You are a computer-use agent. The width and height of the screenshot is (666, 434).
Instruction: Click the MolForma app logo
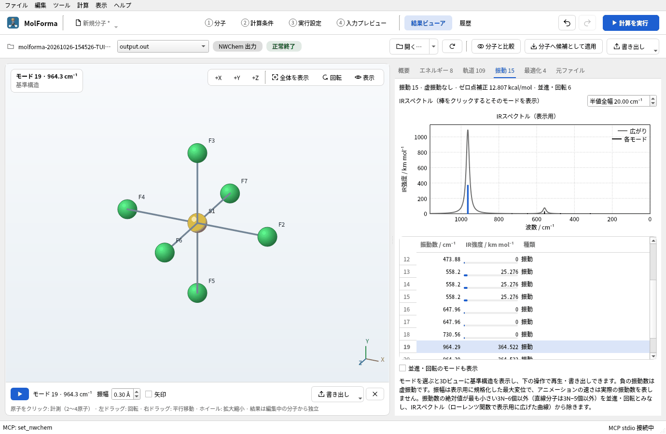(x=13, y=23)
